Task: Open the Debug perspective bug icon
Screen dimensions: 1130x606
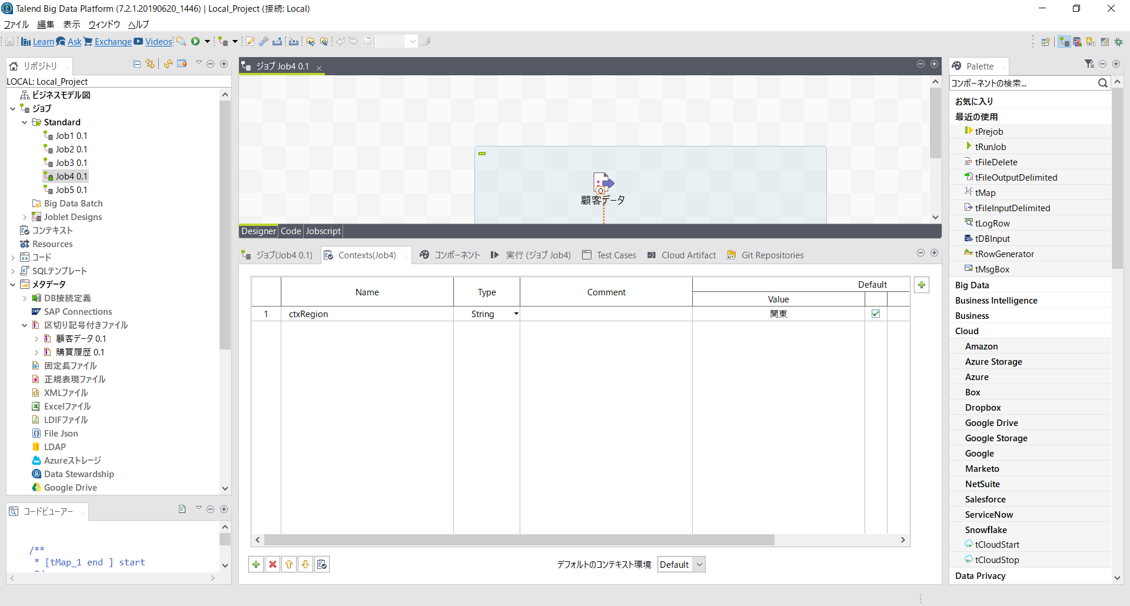Action: click(x=1118, y=42)
